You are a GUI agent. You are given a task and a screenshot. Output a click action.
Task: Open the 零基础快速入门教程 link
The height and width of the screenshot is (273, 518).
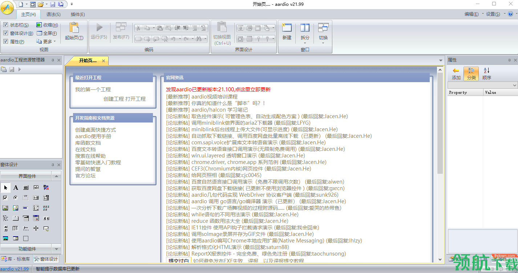point(98,162)
